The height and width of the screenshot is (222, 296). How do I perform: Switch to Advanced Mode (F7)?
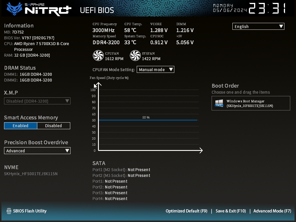[272, 211]
